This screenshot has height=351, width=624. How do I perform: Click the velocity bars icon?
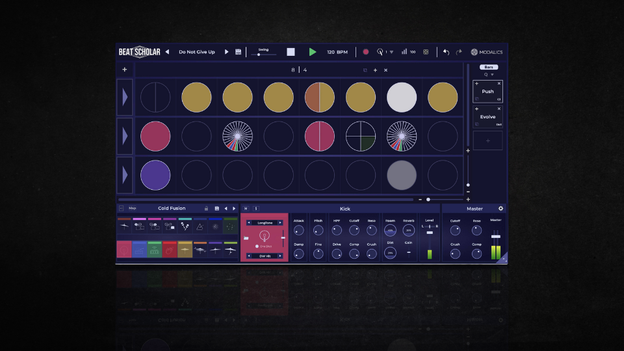pos(404,52)
